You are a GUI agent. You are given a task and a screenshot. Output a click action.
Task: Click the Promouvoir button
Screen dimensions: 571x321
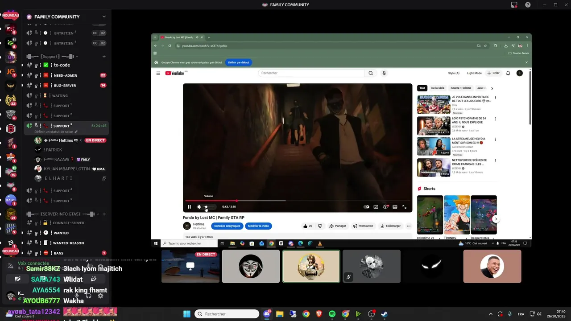[x=363, y=226]
